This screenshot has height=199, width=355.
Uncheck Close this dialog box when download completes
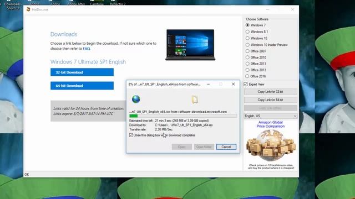(x=131, y=135)
